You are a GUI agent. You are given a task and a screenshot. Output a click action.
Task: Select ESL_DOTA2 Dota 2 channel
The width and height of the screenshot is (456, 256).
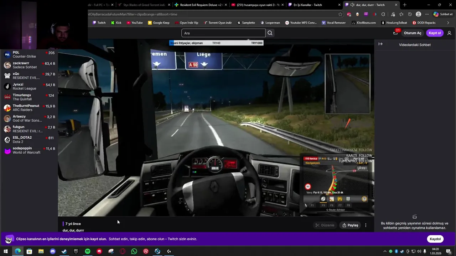pyautogui.click(x=29, y=140)
